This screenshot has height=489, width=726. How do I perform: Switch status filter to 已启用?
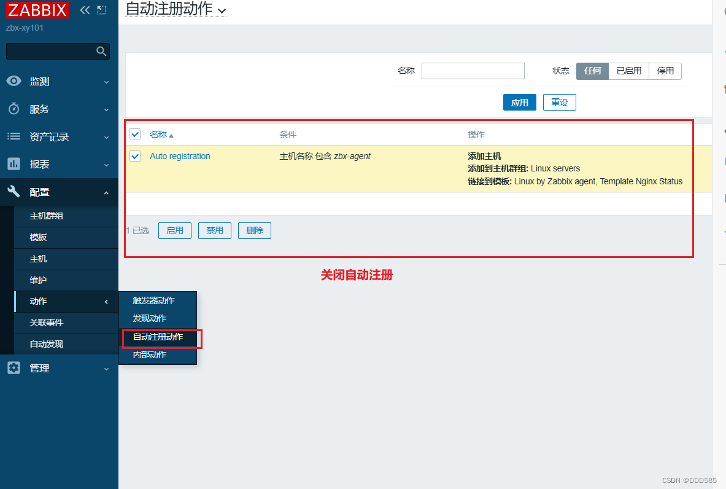point(628,71)
